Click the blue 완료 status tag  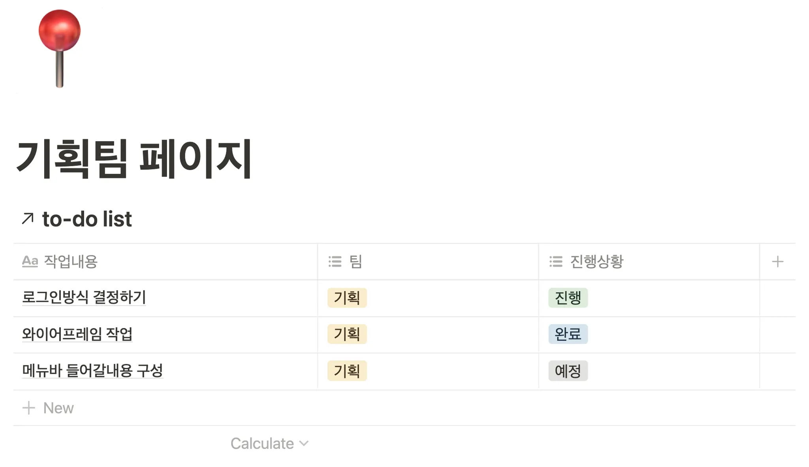coord(568,334)
